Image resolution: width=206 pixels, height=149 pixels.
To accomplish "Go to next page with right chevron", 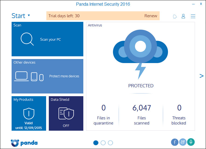I will coord(201,76).
